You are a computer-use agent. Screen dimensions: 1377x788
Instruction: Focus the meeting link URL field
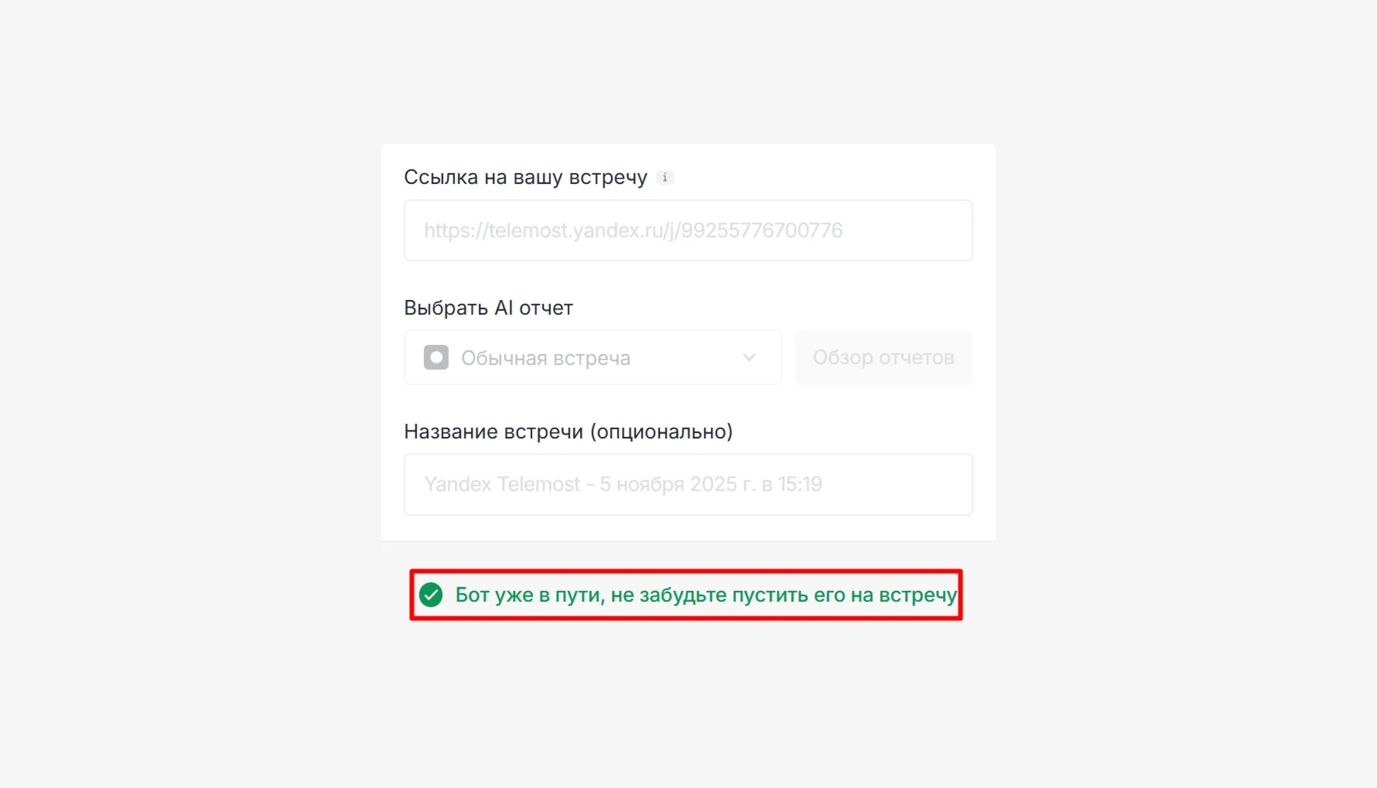(688, 230)
